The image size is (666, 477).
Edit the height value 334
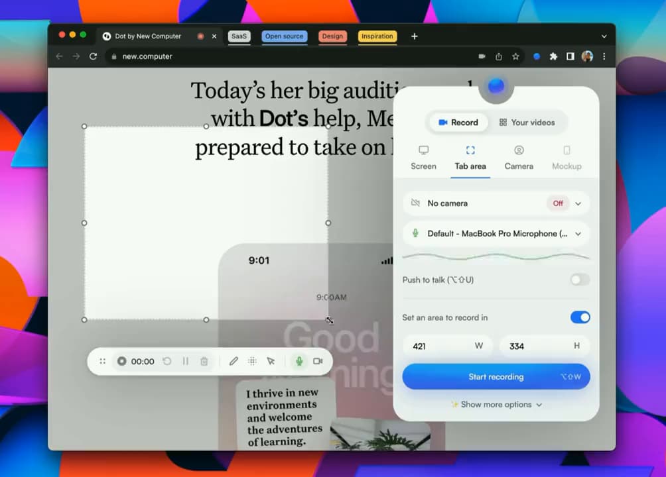coord(544,346)
